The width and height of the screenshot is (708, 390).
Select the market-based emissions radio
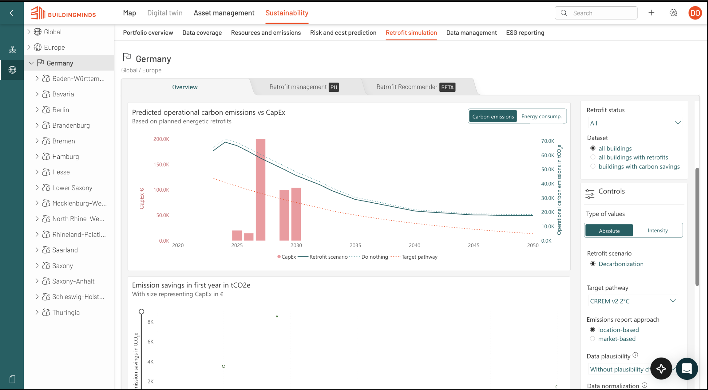(592, 338)
